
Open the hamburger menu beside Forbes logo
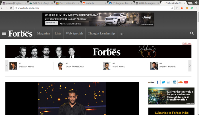[4, 33]
